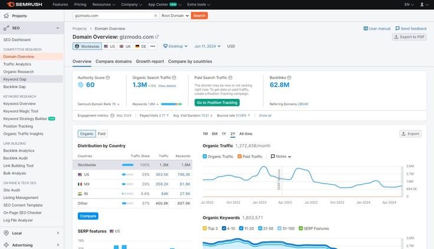
Task: Click Go to Position Tracking button
Action: click(217, 102)
